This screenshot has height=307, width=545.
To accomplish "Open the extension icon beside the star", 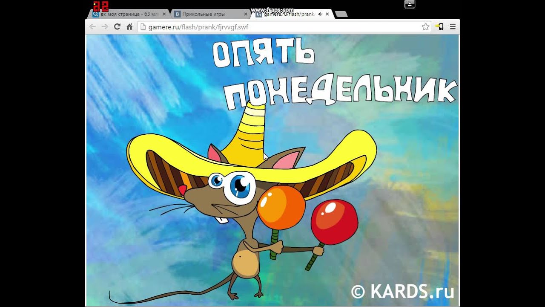I will click(x=440, y=27).
